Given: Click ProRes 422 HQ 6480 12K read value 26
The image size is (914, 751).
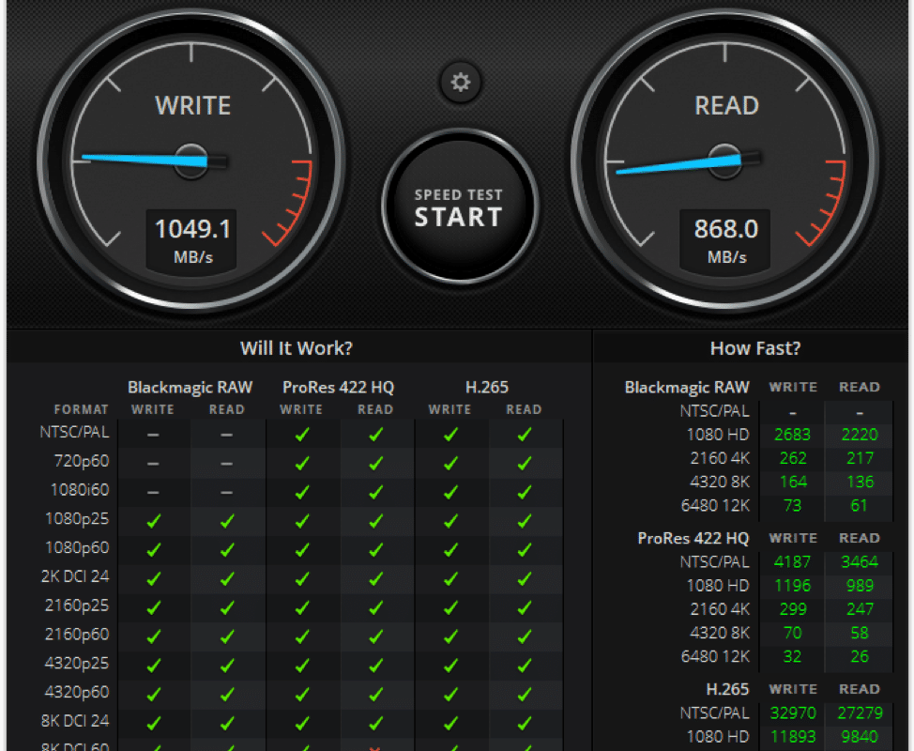Looking at the screenshot, I should click(x=860, y=656).
